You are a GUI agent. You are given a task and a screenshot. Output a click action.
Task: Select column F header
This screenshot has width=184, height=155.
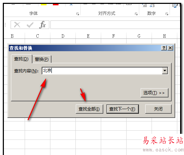pos(114,36)
